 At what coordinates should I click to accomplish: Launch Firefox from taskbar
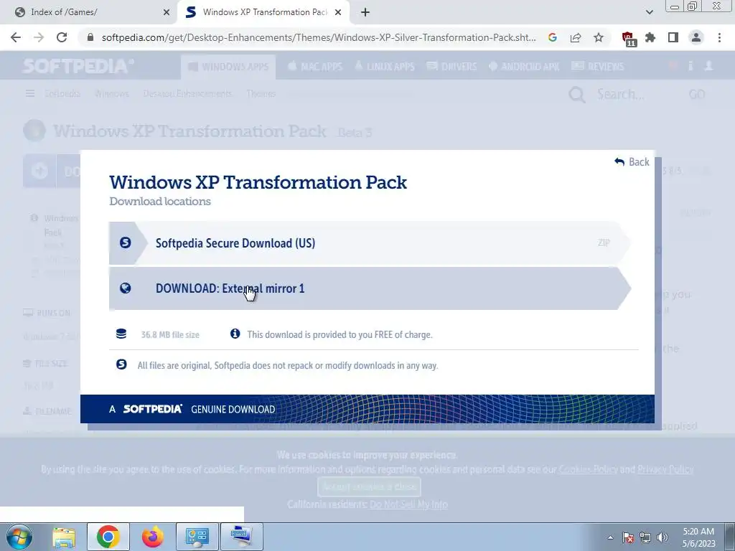click(152, 537)
